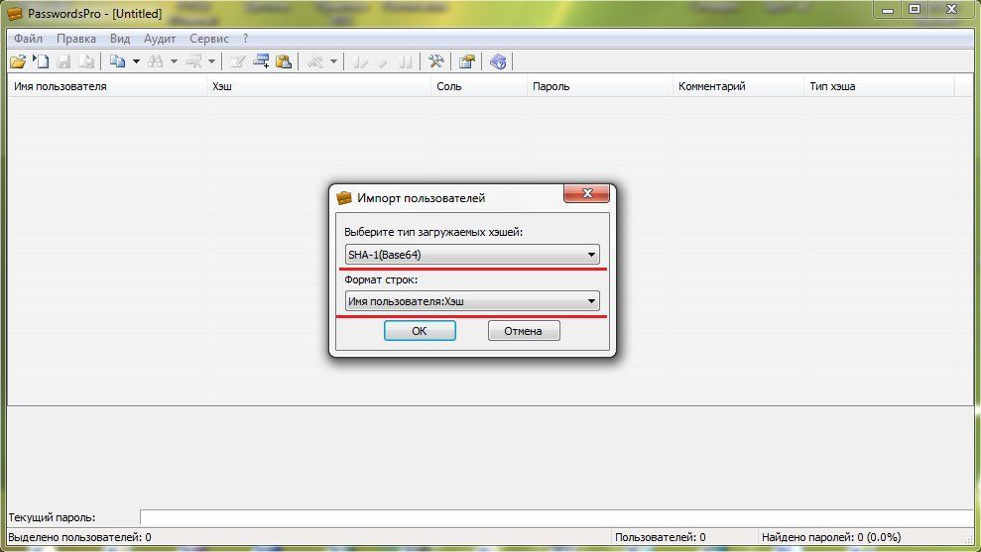Click the grayed-out delete users icon

click(193, 61)
